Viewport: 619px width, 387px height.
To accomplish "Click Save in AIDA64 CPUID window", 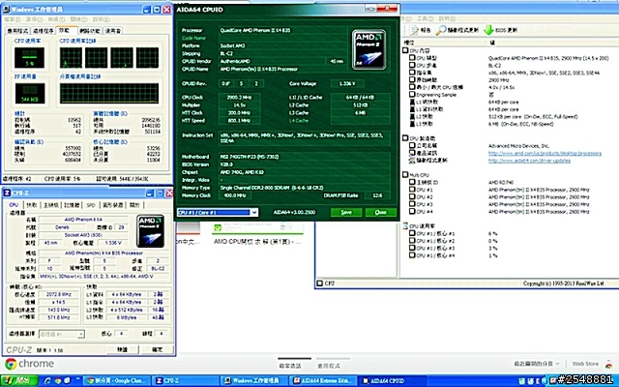I will (346, 213).
